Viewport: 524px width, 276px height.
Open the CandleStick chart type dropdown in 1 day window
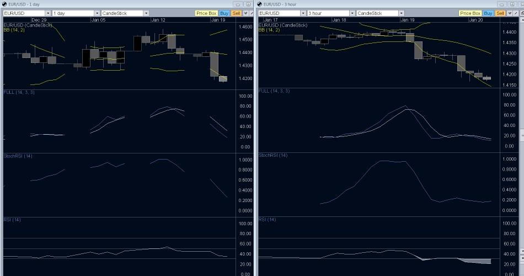click(x=146, y=13)
